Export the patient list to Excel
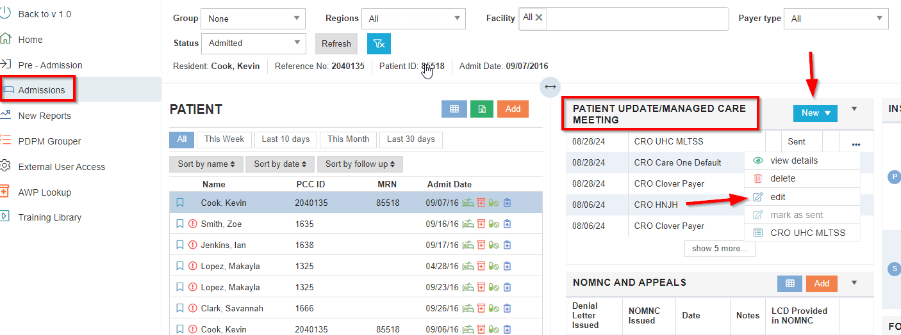The image size is (901, 335). [x=482, y=109]
